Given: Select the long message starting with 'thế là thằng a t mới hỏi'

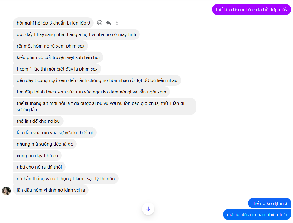Looking at the screenshot, I should pyautogui.click(x=104, y=106).
